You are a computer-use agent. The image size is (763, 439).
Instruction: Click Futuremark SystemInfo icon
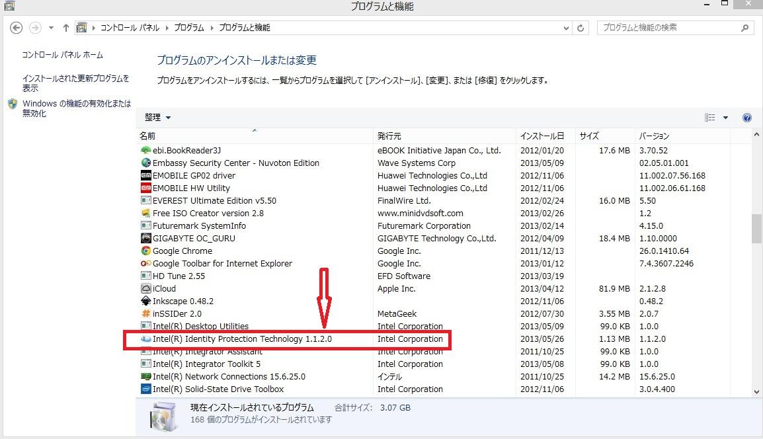pyautogui.click(x=145, y=226)
